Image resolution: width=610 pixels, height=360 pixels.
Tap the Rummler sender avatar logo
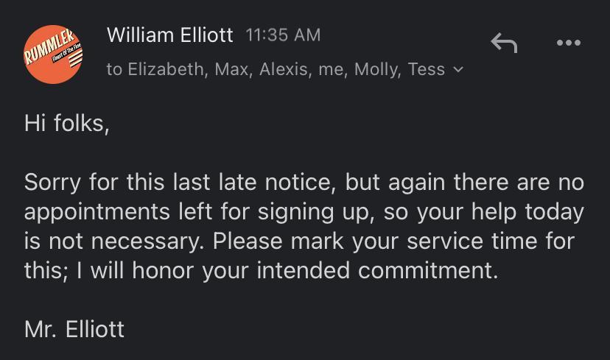53,54
